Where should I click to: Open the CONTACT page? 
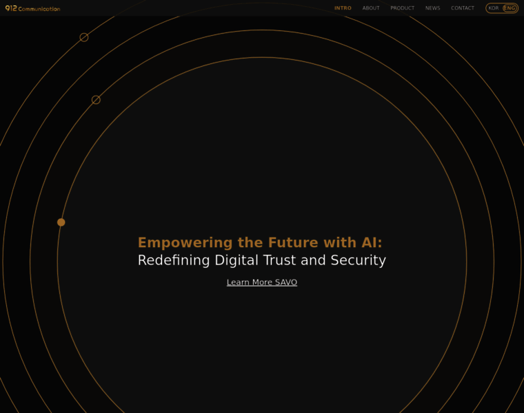point(463,8)
